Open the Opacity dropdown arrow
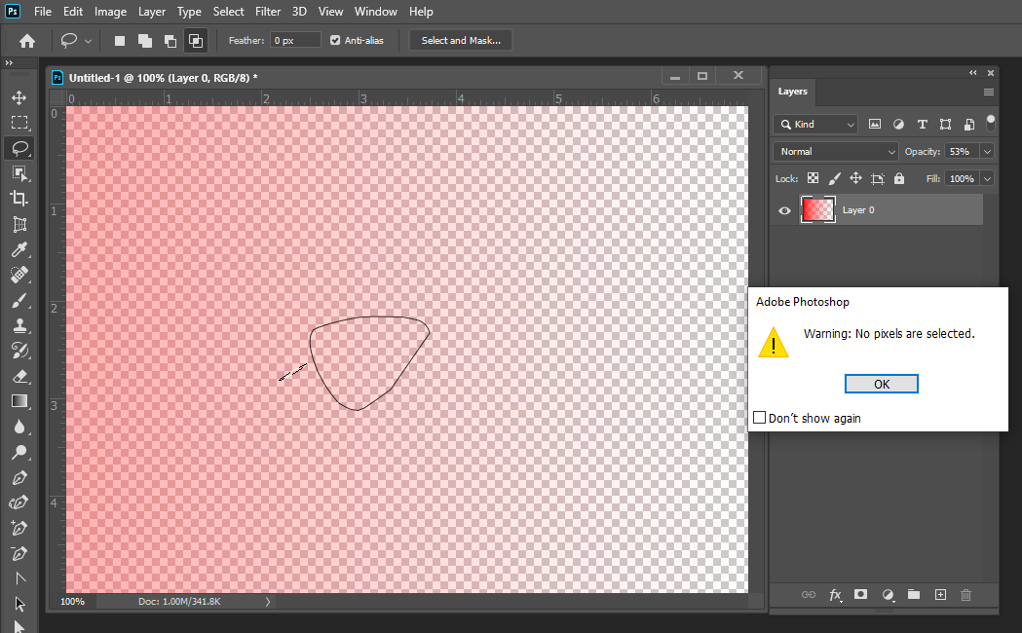 [986, 151]
